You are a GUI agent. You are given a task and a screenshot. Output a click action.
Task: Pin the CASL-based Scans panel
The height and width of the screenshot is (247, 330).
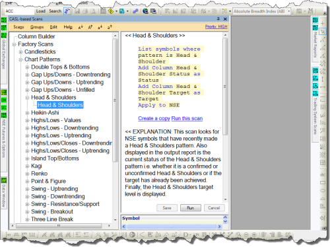pyautogui.click(x=218, y=19)
